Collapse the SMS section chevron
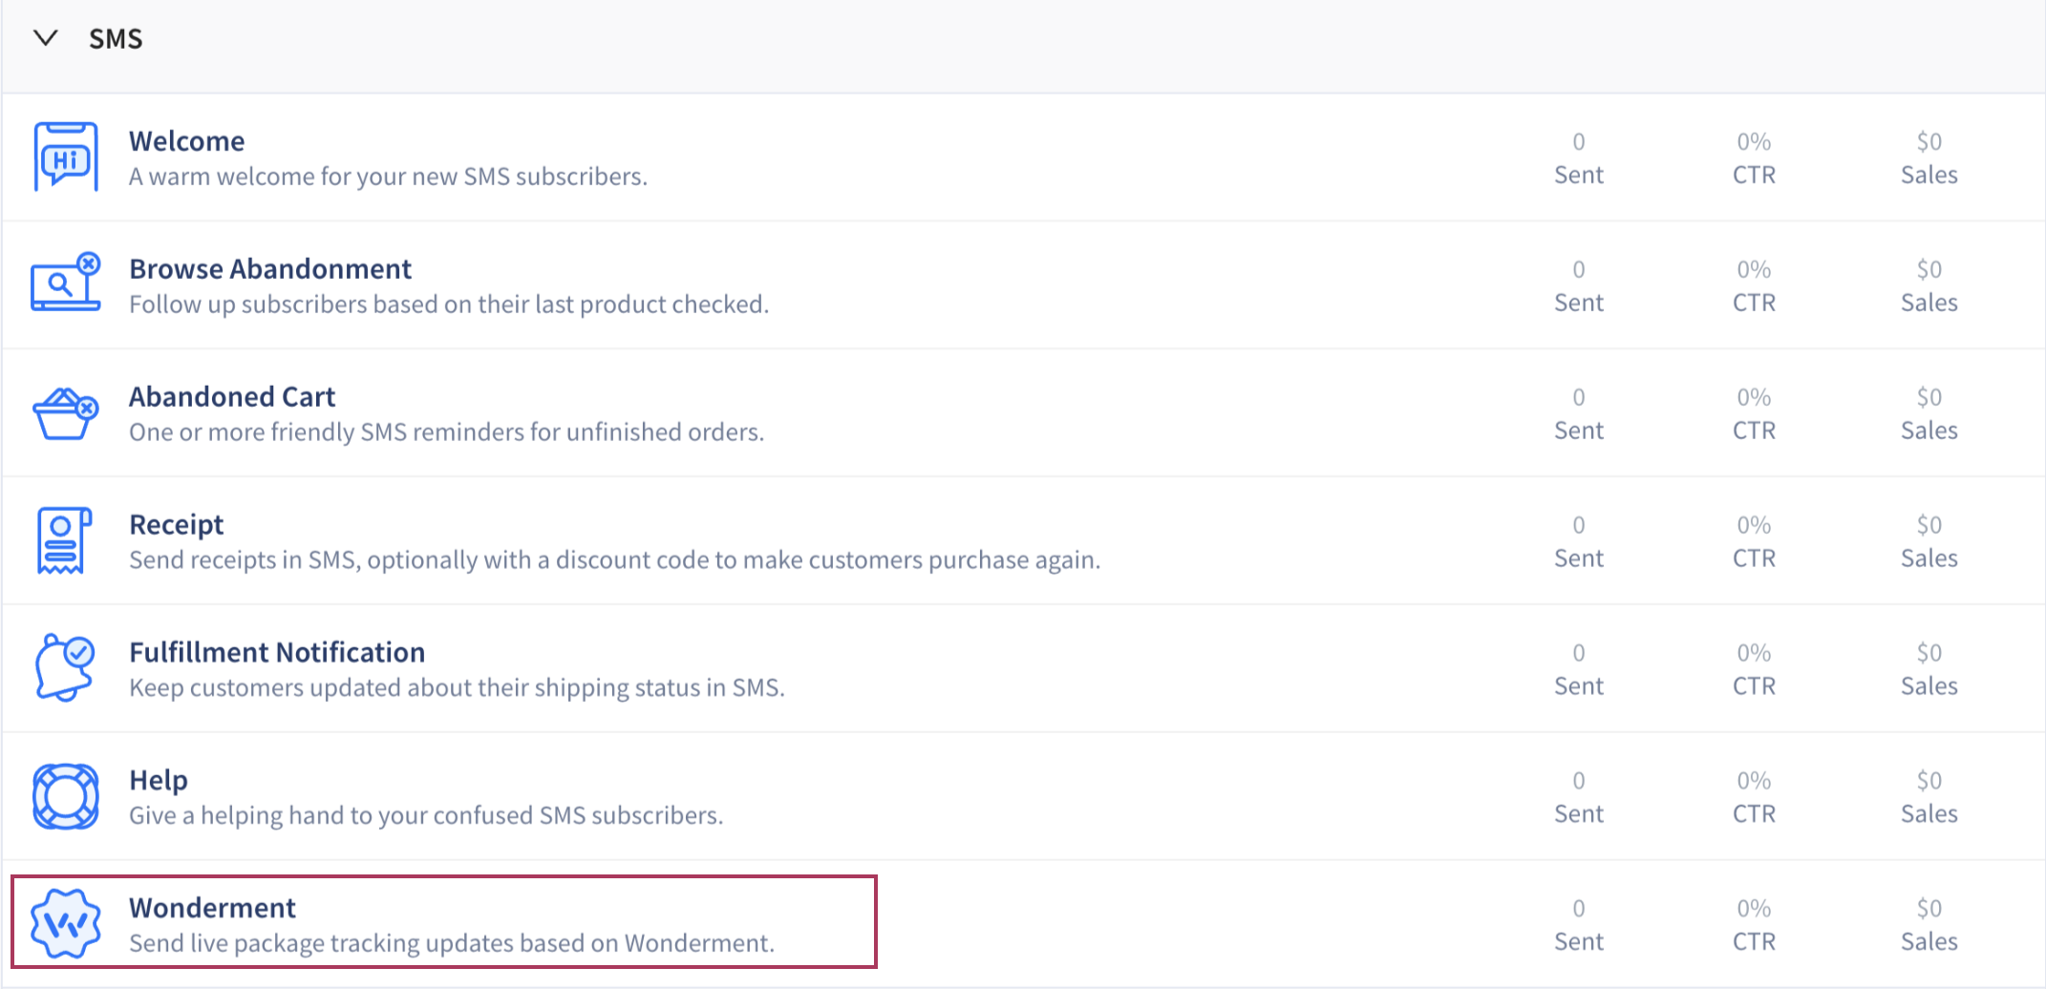The width and height of the screenshot is (2046, 989). [46, 38]
